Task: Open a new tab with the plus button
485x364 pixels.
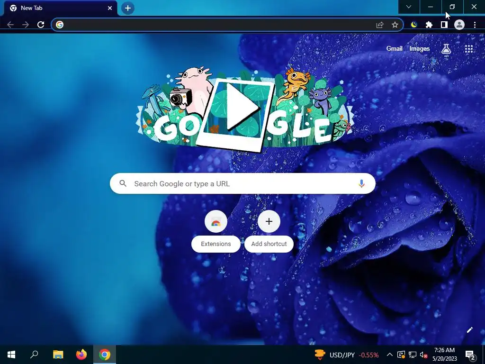Action: (x=128, y=8)
